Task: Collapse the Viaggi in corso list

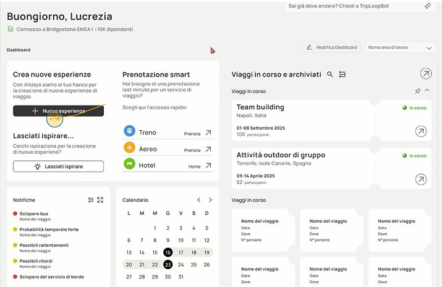Action: [x=427, y=90]
